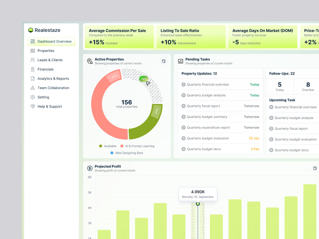Click the Analytics & Reports document icon
The height and width of the screenshot is (239, 319).
point(33,78)
